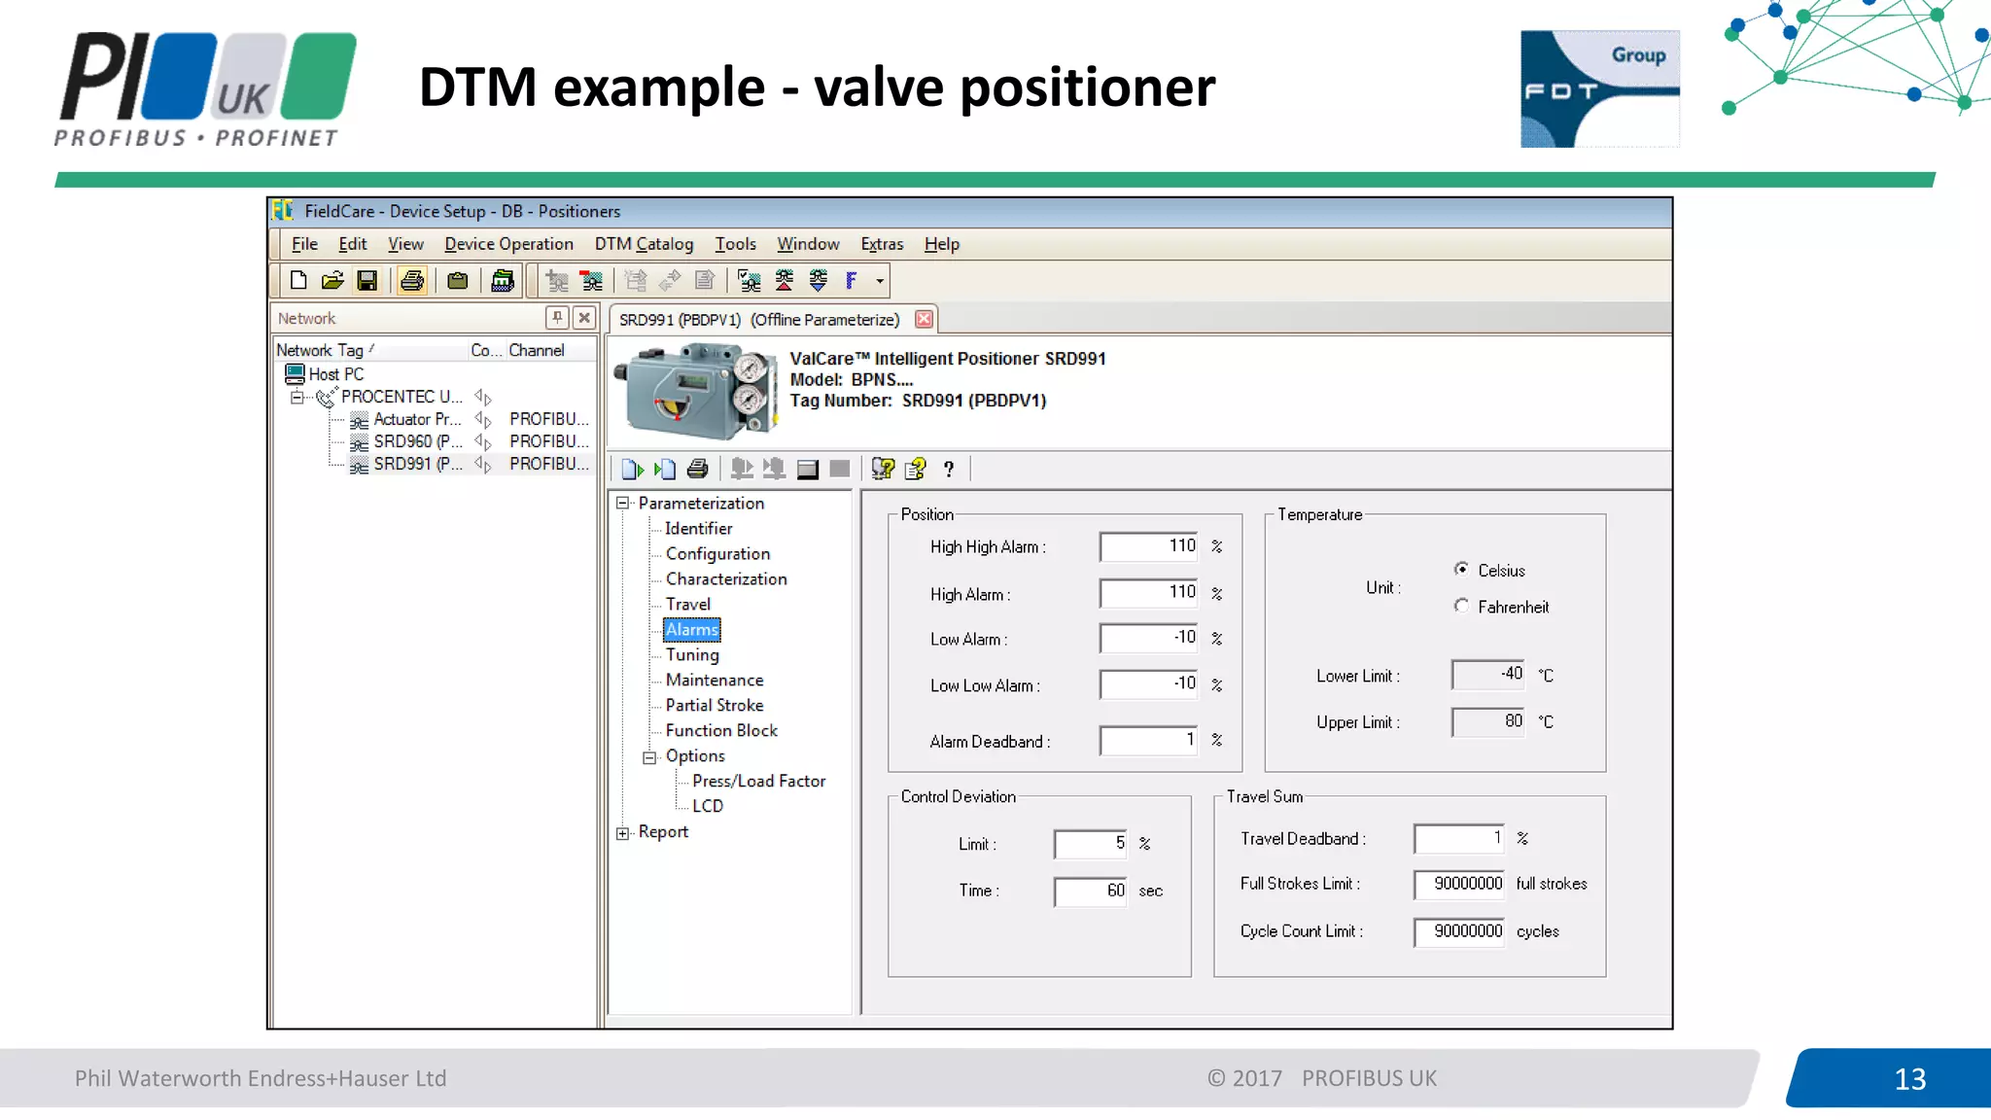This screenshot has width=1991, height=1120.
Task: Print using the main toolbar printer icon
Action: pos(412,281)
